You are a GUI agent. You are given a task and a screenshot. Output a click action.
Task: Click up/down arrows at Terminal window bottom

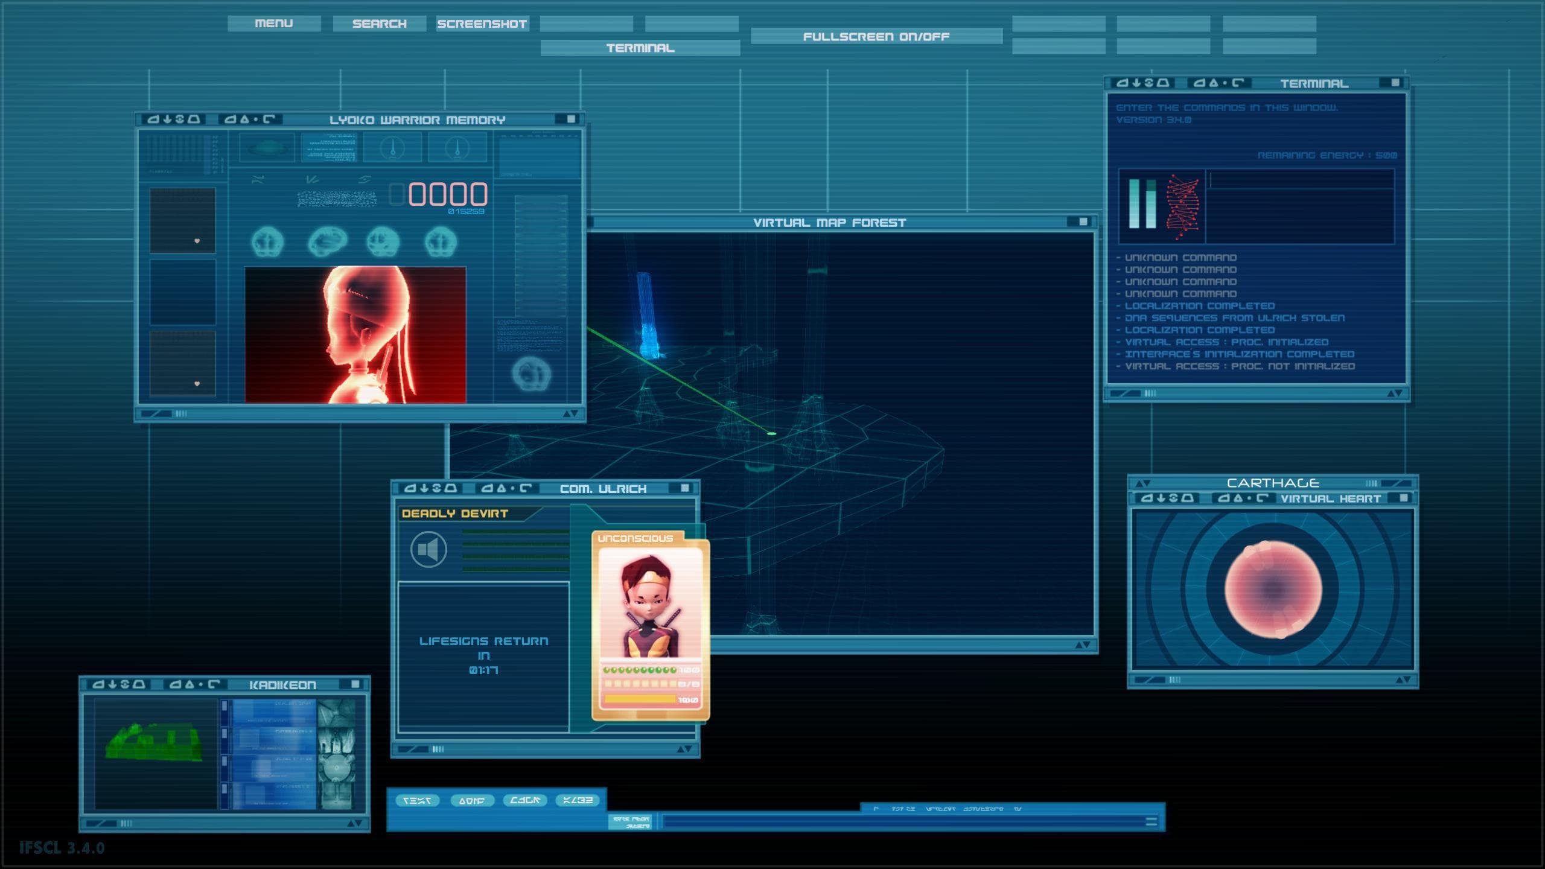[1395, 393]
